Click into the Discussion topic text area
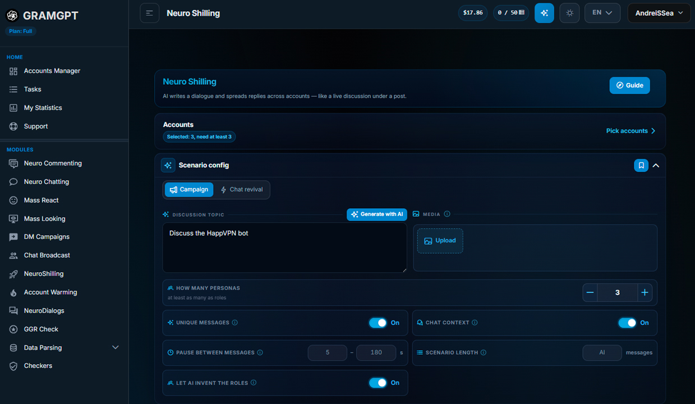This screenshot has width=695, height=404. pyautogui.click(x=284, y=248)
